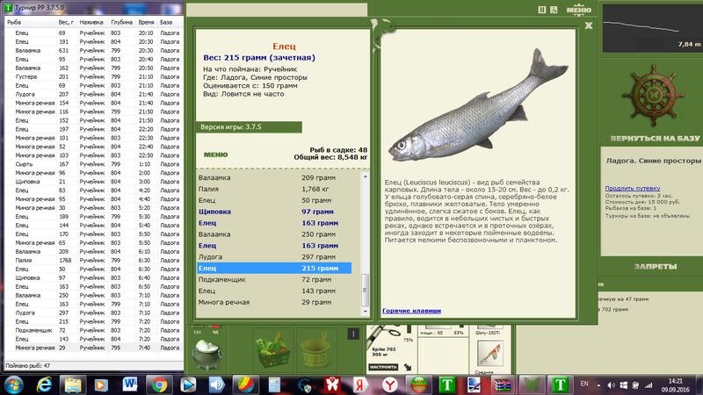This screenshot has width=703, height=395.
Task: Open the wooden bucket keepnet icon
Action: pyautogui.click(x=315, y=352)
